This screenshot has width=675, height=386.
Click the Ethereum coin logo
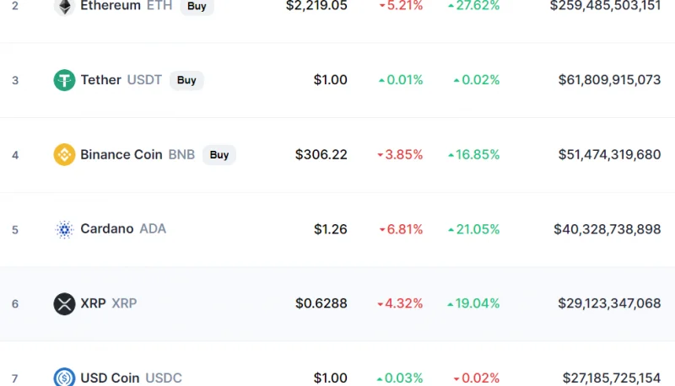(x=64, y=6)
